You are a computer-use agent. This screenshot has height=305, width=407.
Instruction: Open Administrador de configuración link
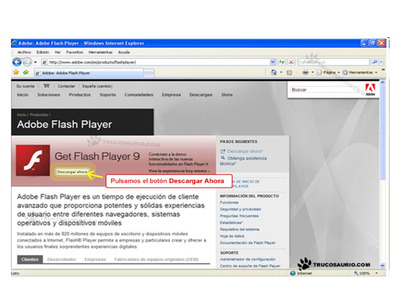(248, 259)
